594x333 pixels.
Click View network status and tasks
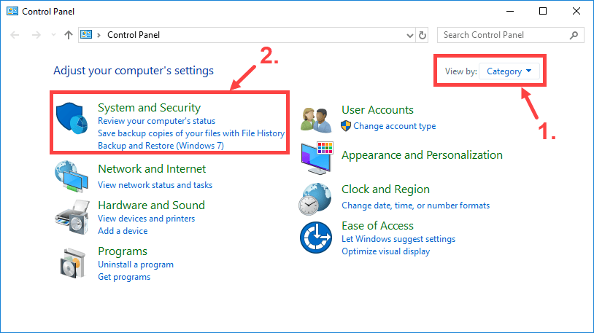tap(155, 185)
